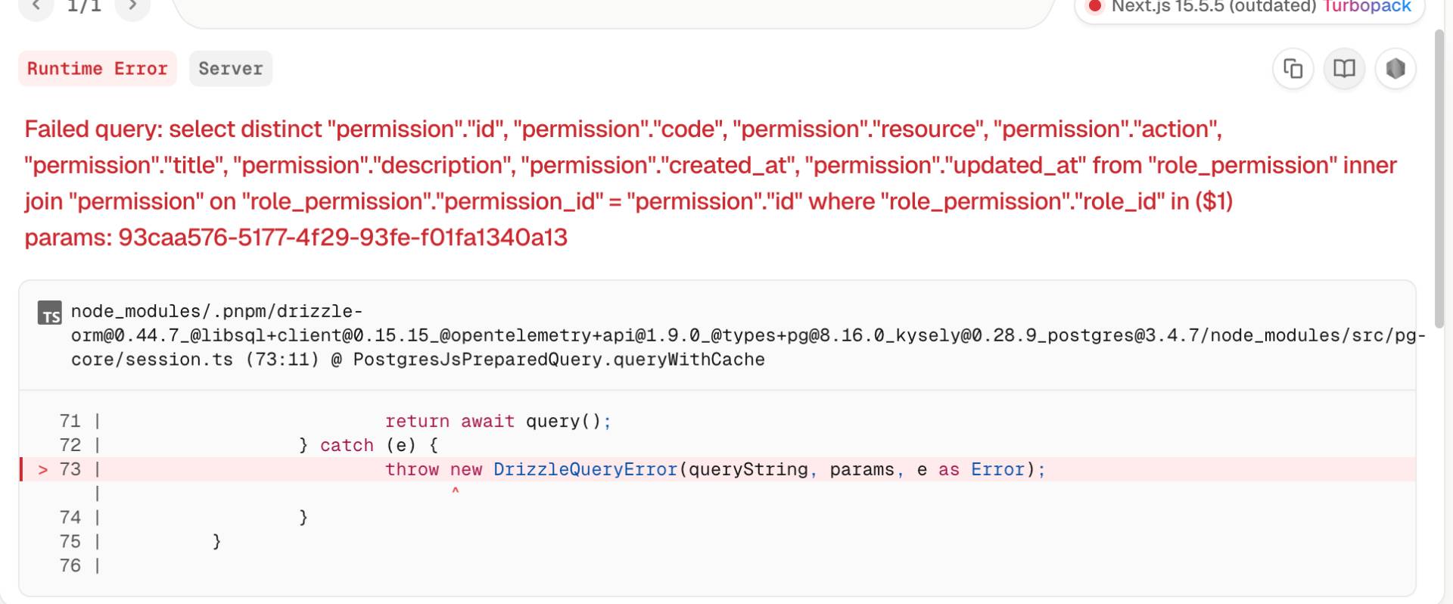Click the TS file type icon
Image resolution: width=1453 pixels, height=604 pixels.
[x=50, y=313]
